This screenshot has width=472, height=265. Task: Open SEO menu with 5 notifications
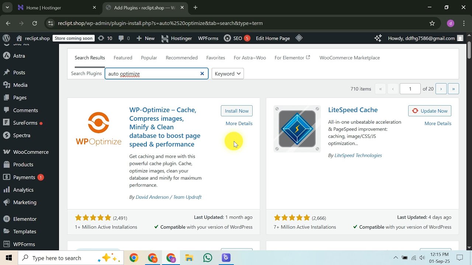point(237,38)
